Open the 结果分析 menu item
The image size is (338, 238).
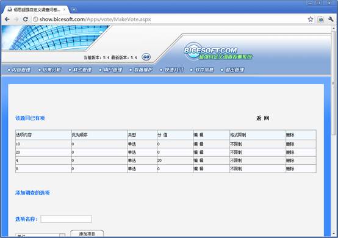(x=49, y=70)
